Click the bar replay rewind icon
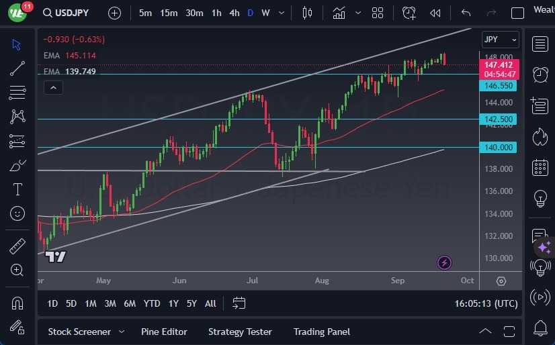Image resolution: width=555 pixels, height=345 pixels. [435, 13]
